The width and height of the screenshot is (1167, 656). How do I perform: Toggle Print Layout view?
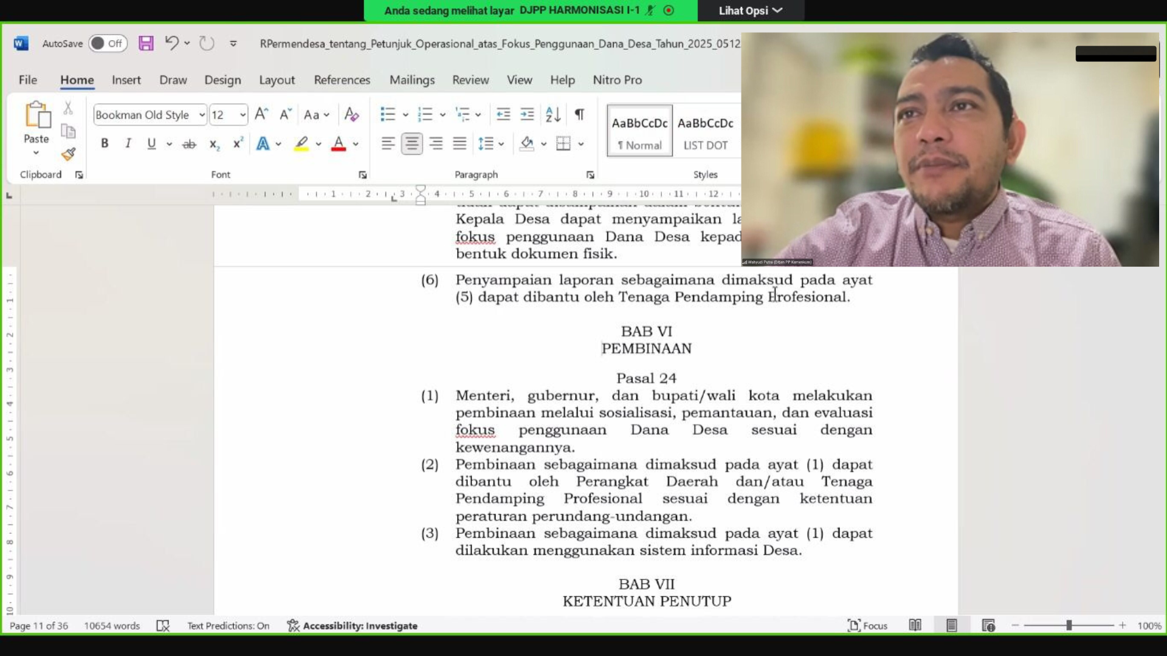coord(952,626)
